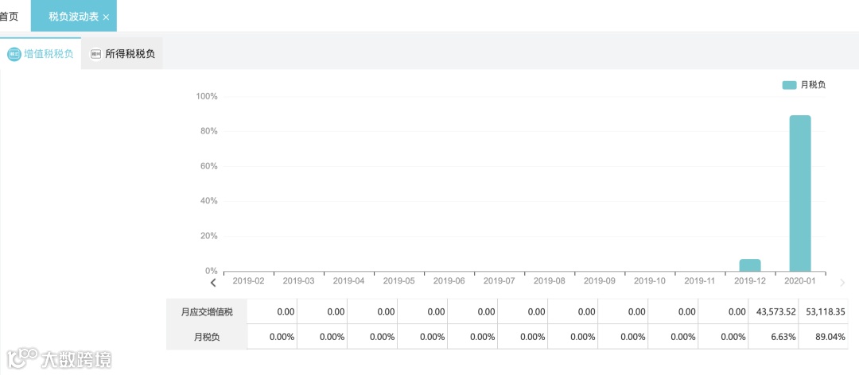The image size is (859, 375).
Task: Click the 2019-07 axis label
Action: [x=499, y=281]
